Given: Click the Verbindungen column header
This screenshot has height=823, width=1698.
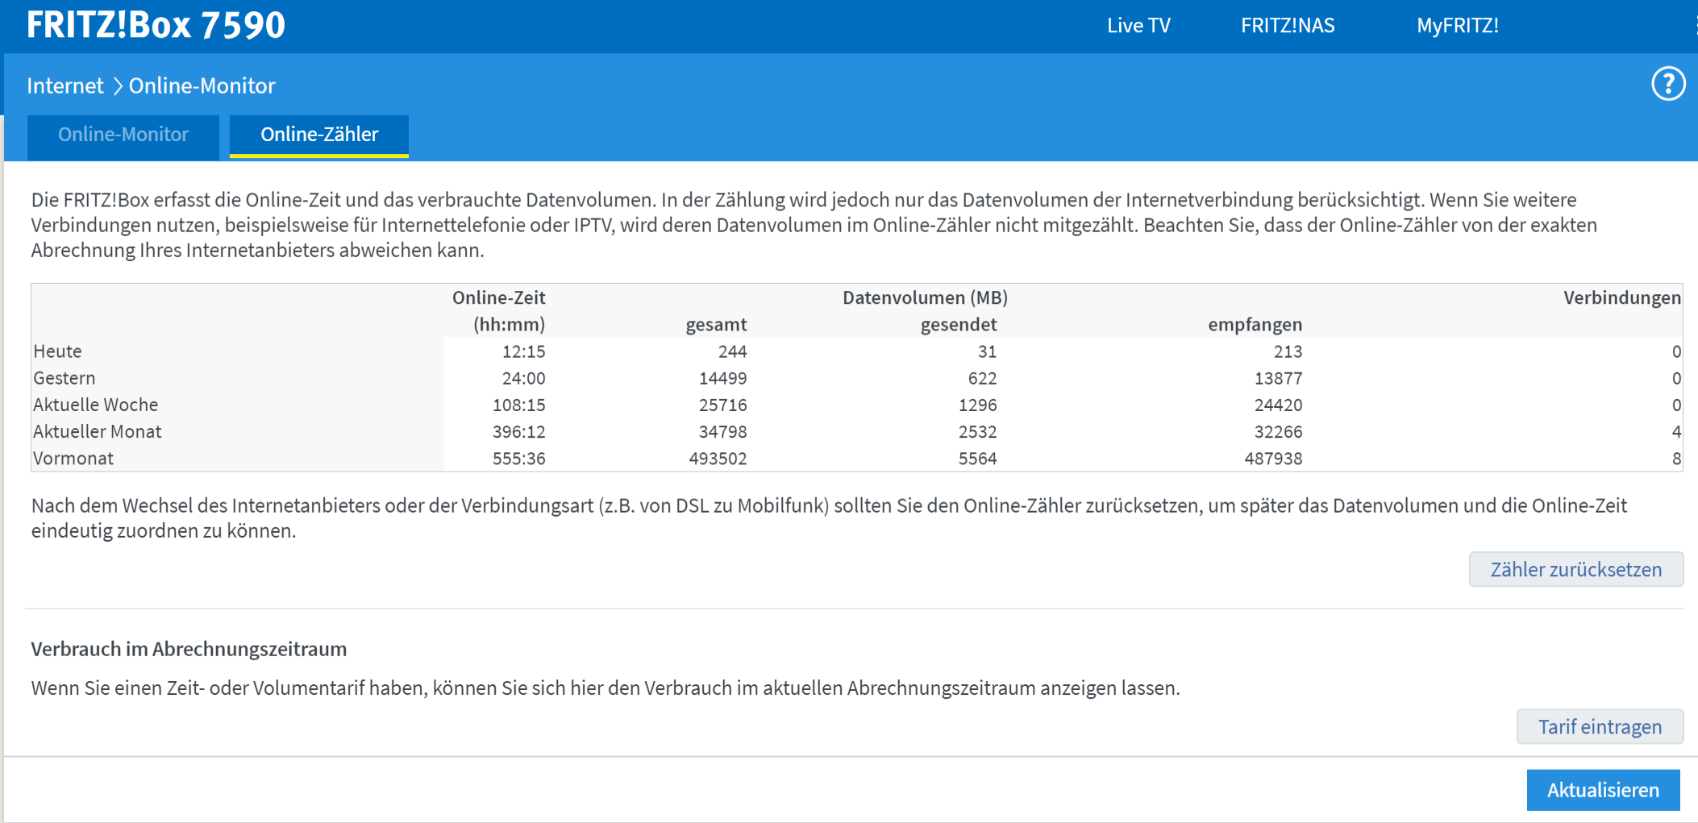Looking at the screenshot, I should 1622,297.
